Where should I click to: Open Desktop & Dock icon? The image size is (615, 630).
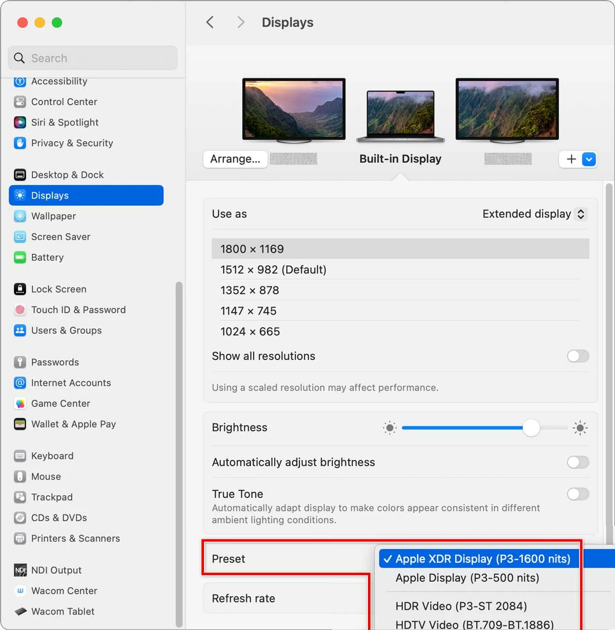20,175
